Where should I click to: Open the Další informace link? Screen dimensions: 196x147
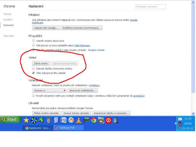[82, 46]
